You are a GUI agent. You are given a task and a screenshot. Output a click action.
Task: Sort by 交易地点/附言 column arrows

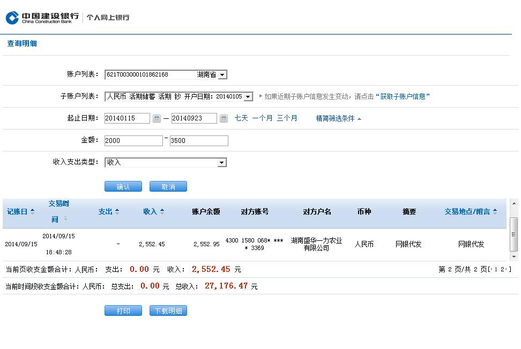495,211
